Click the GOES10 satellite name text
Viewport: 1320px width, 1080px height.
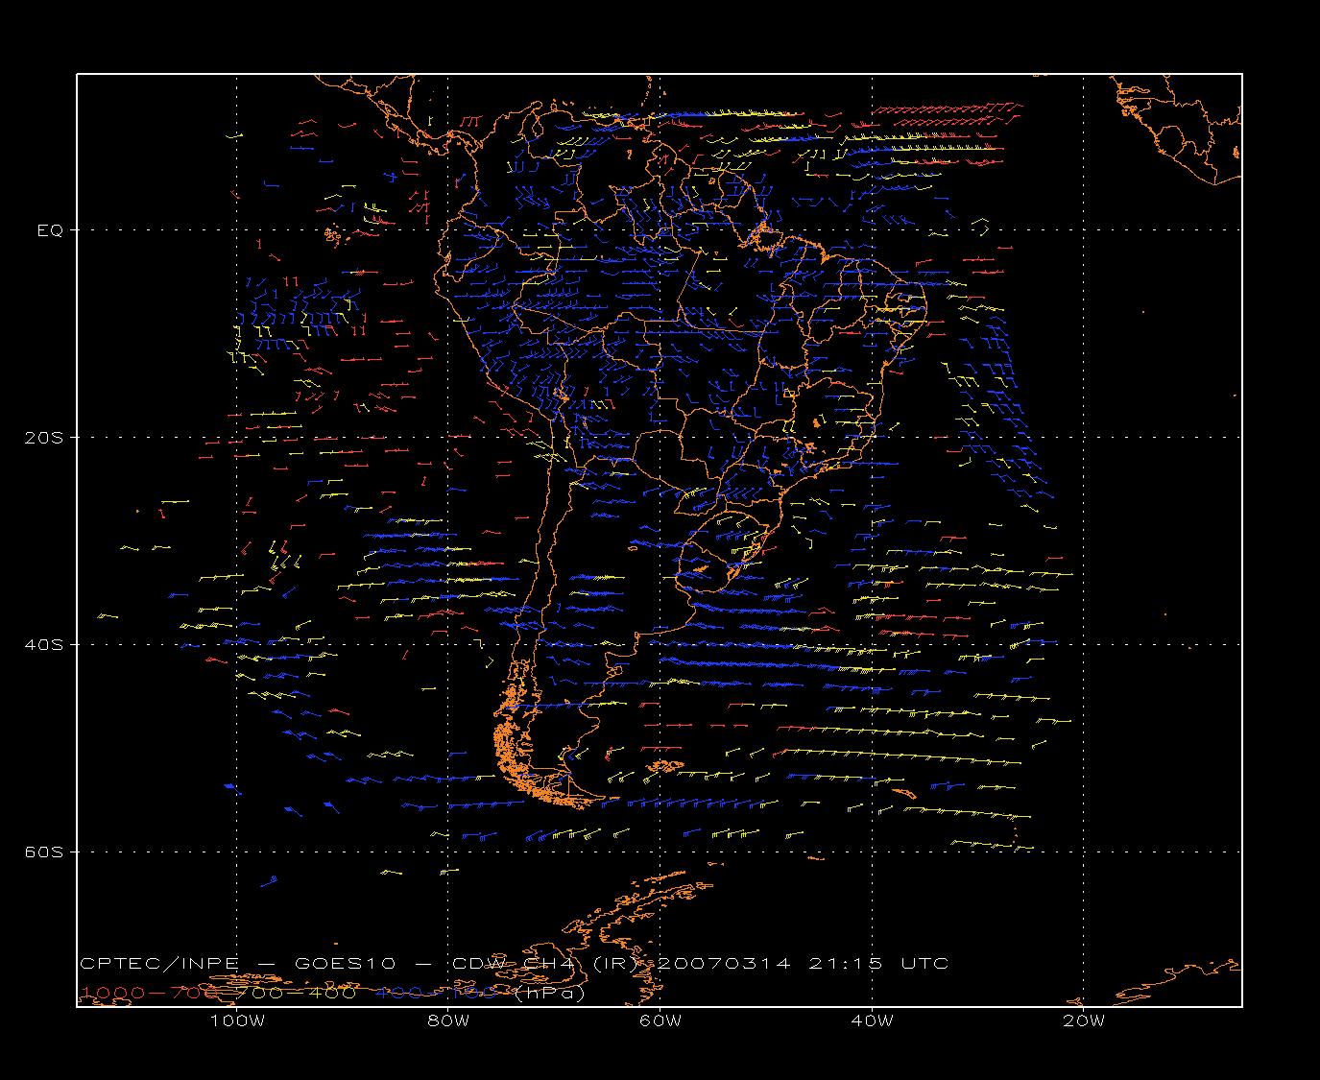[344, 964]
